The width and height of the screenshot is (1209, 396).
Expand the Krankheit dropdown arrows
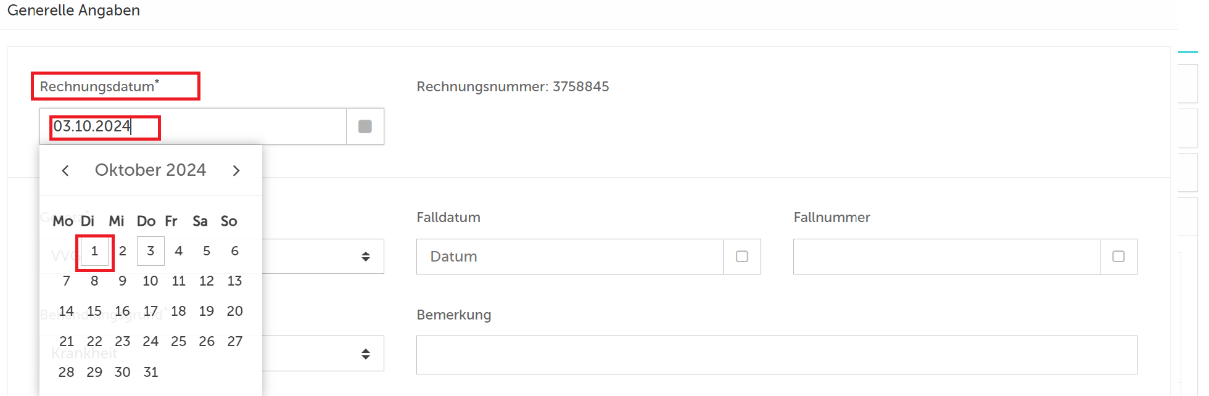(x=366, y=354)
